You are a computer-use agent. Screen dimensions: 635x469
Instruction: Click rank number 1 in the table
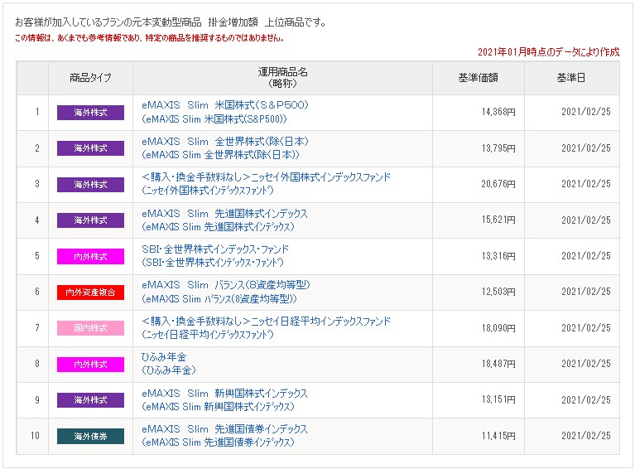tap(37, 112)
